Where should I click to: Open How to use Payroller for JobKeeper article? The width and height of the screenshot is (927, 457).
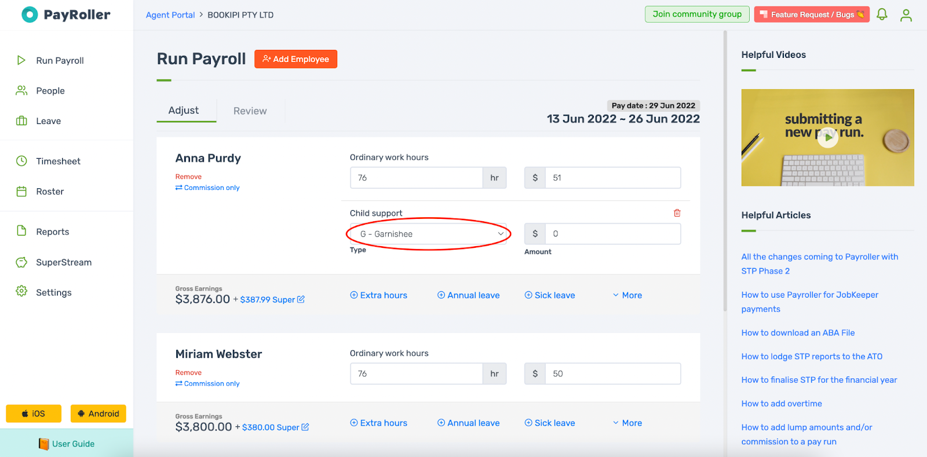(810, 302)
